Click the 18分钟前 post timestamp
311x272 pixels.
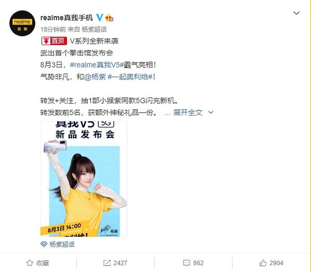[53, 29]
